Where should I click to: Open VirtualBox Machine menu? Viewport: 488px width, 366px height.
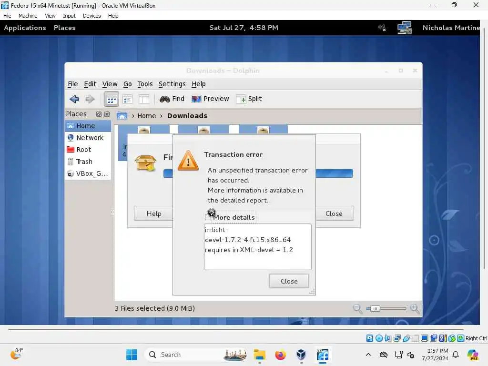point(28,16)
